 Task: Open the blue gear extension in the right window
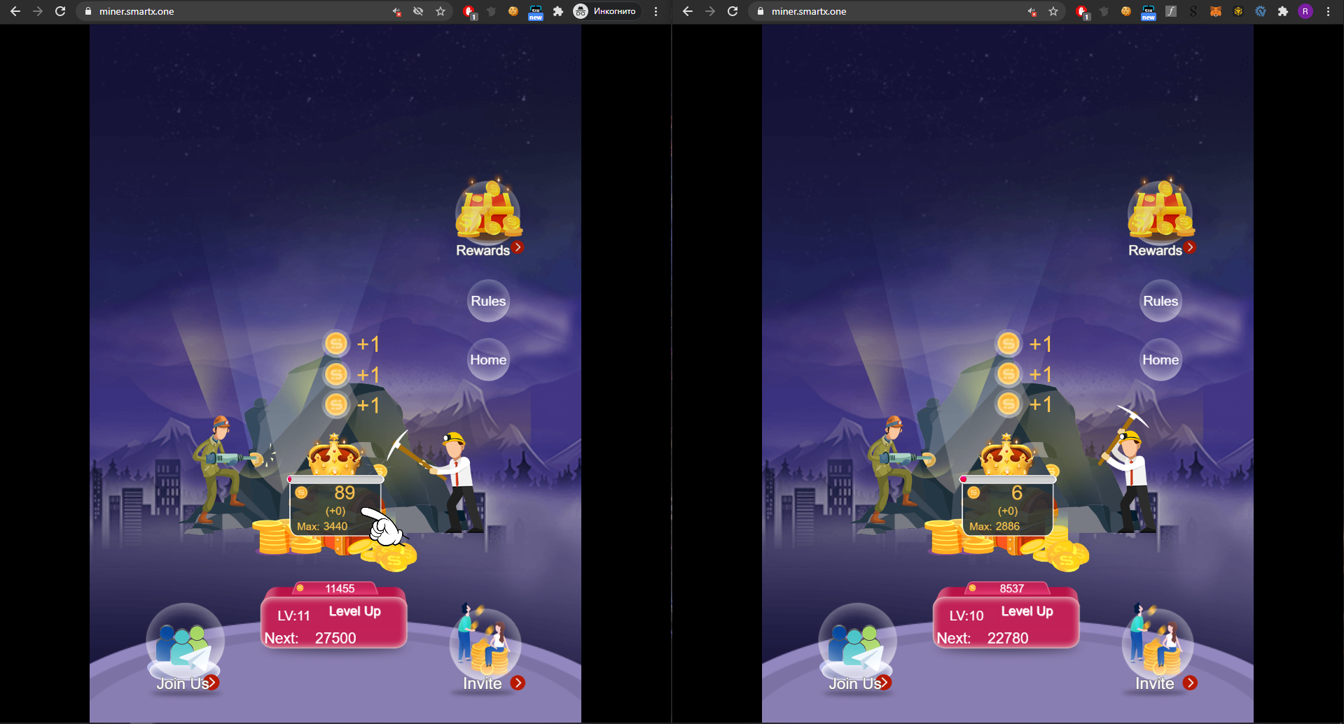1261,11
